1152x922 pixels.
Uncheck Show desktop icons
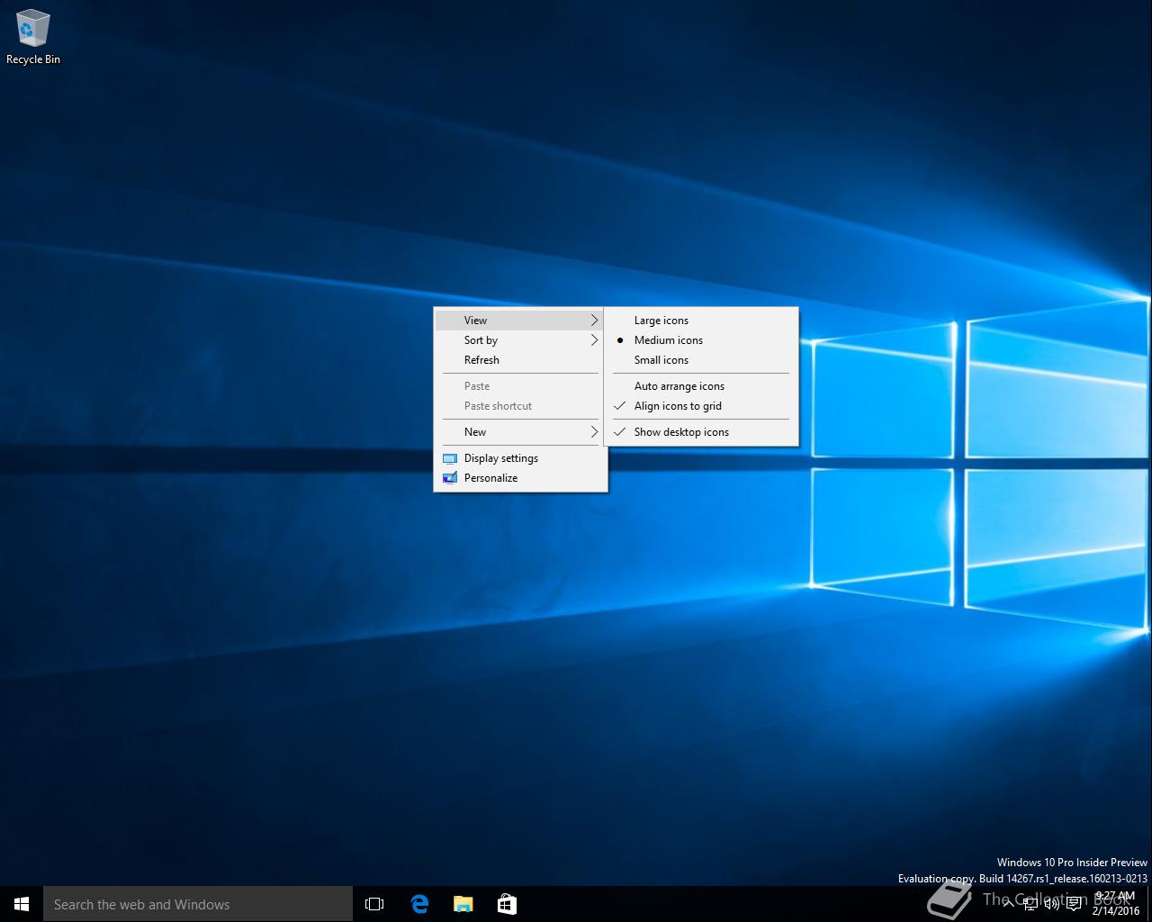point(681,432)
